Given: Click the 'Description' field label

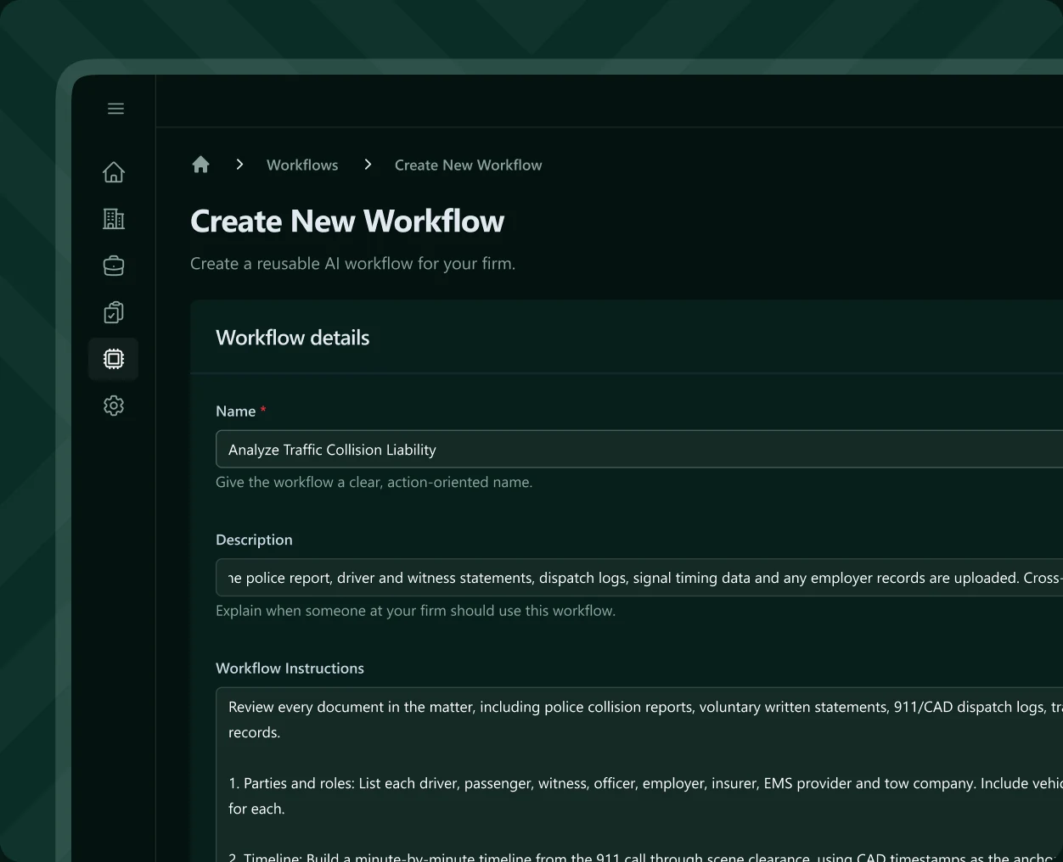Looking at the screenshot, I should 254,540.
